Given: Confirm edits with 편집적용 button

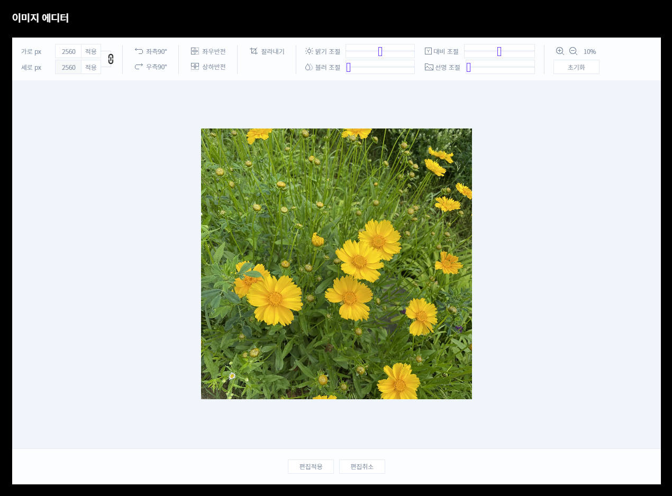Looking at the screenshot, I should (311, 467).
